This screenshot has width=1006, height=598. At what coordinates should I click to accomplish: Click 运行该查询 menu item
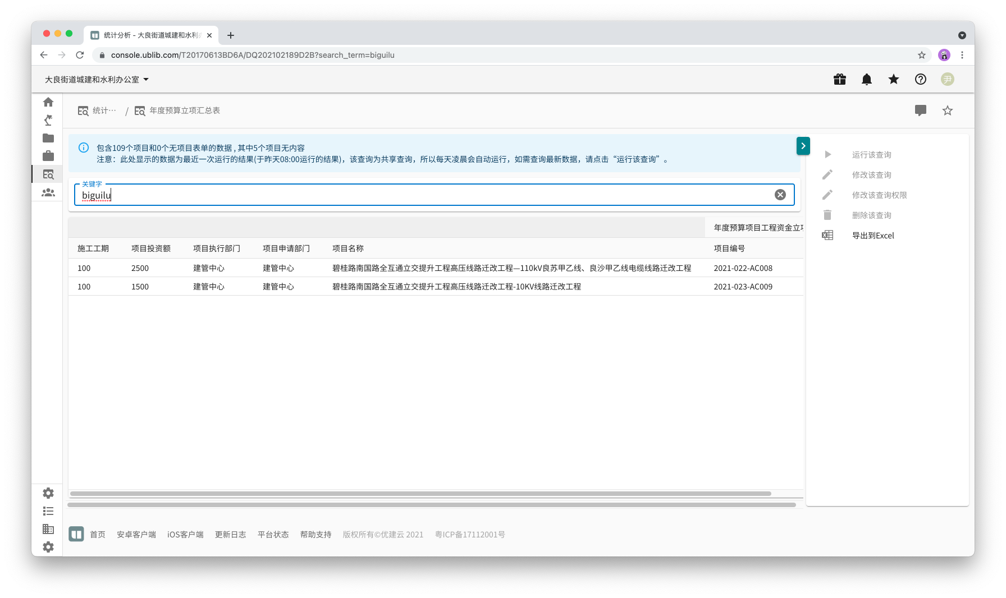click(x=871, y=155)
